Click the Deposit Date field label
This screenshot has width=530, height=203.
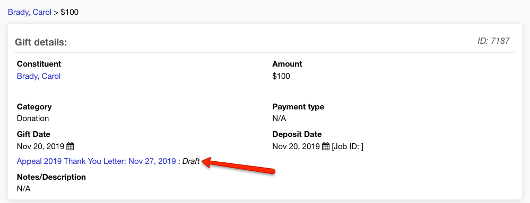coord(297,134)
